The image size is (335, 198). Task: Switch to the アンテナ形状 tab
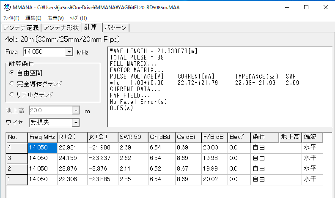[x=61, y=28]
